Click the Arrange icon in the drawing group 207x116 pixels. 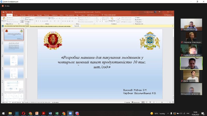[x=112, y=18]
